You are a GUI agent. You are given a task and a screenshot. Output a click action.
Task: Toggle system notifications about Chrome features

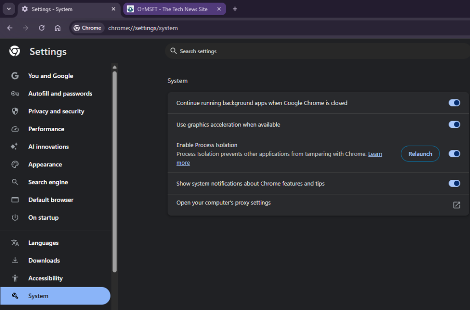pyautogui.click(x=454, y=183)
